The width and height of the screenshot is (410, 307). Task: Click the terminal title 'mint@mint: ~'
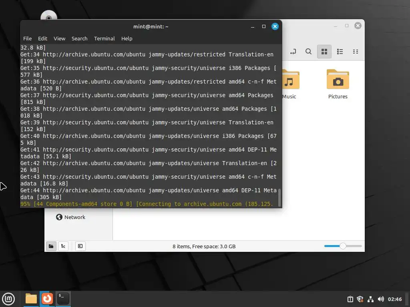pos(151,27)
